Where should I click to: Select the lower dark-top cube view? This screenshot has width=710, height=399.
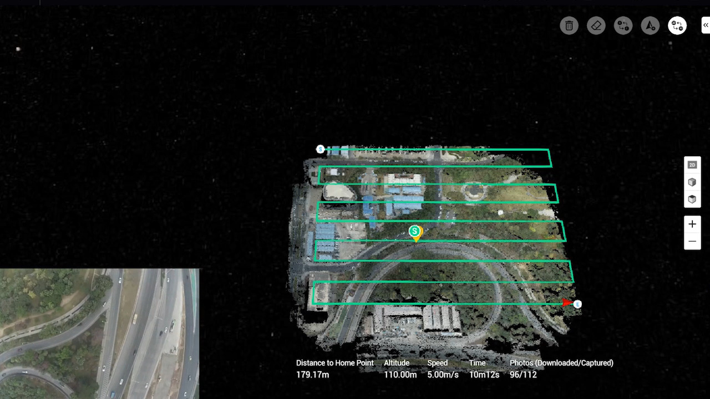pyautogui.click(x=692, y=199)
